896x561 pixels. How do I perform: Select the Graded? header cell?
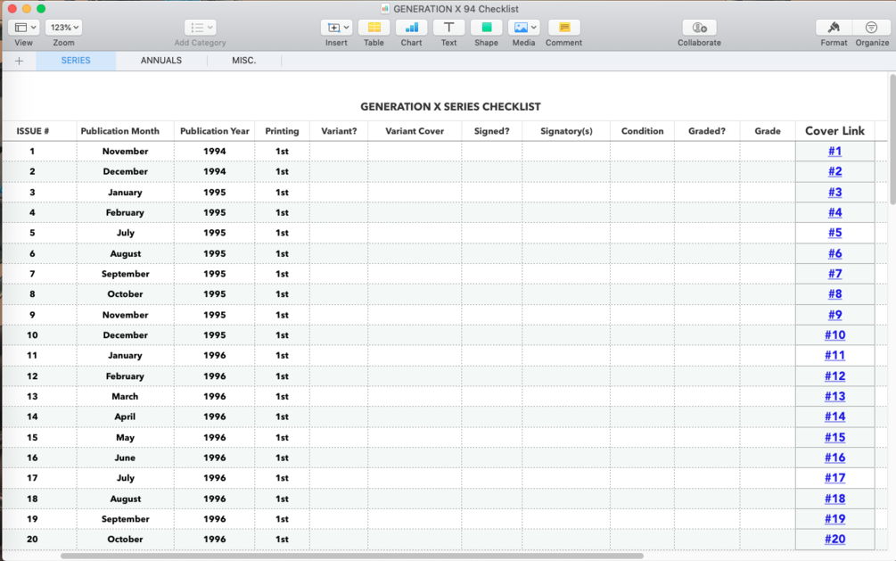707,131
